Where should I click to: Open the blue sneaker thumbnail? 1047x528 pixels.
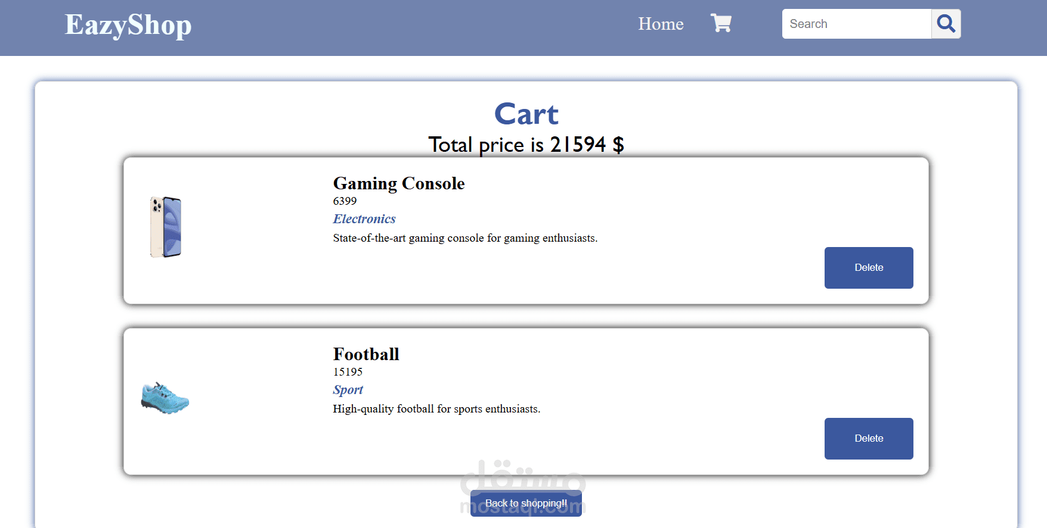[165, 398]
